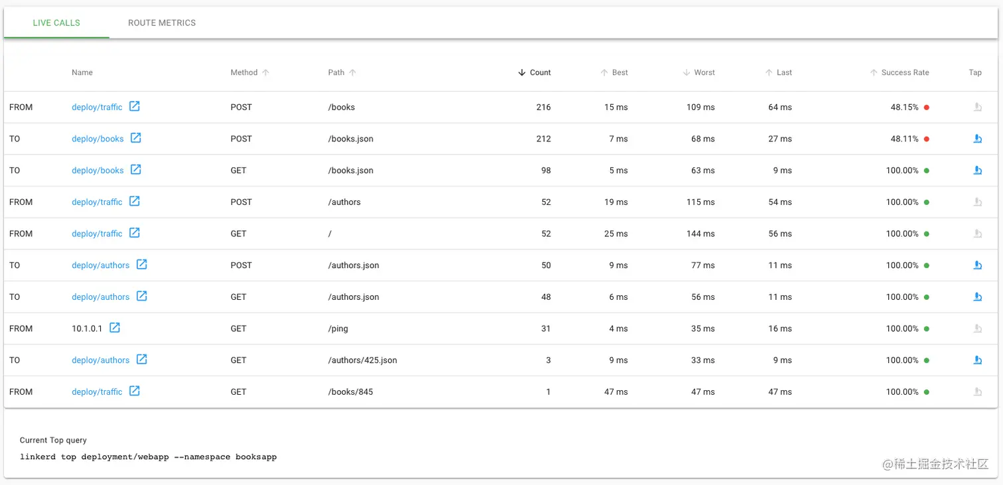
Task: Click red status dot for 48.15% success rate
Action: [x=927, y=107]
